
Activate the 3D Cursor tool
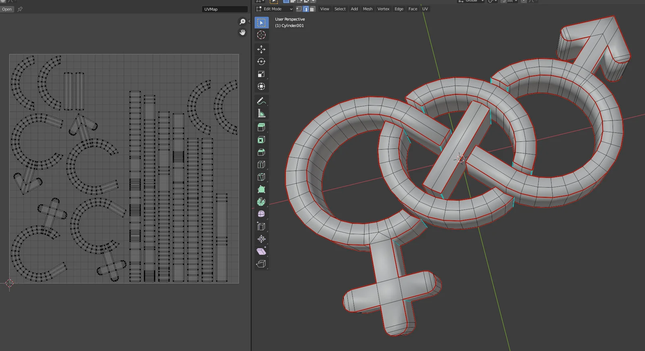(x=261, y=35)
